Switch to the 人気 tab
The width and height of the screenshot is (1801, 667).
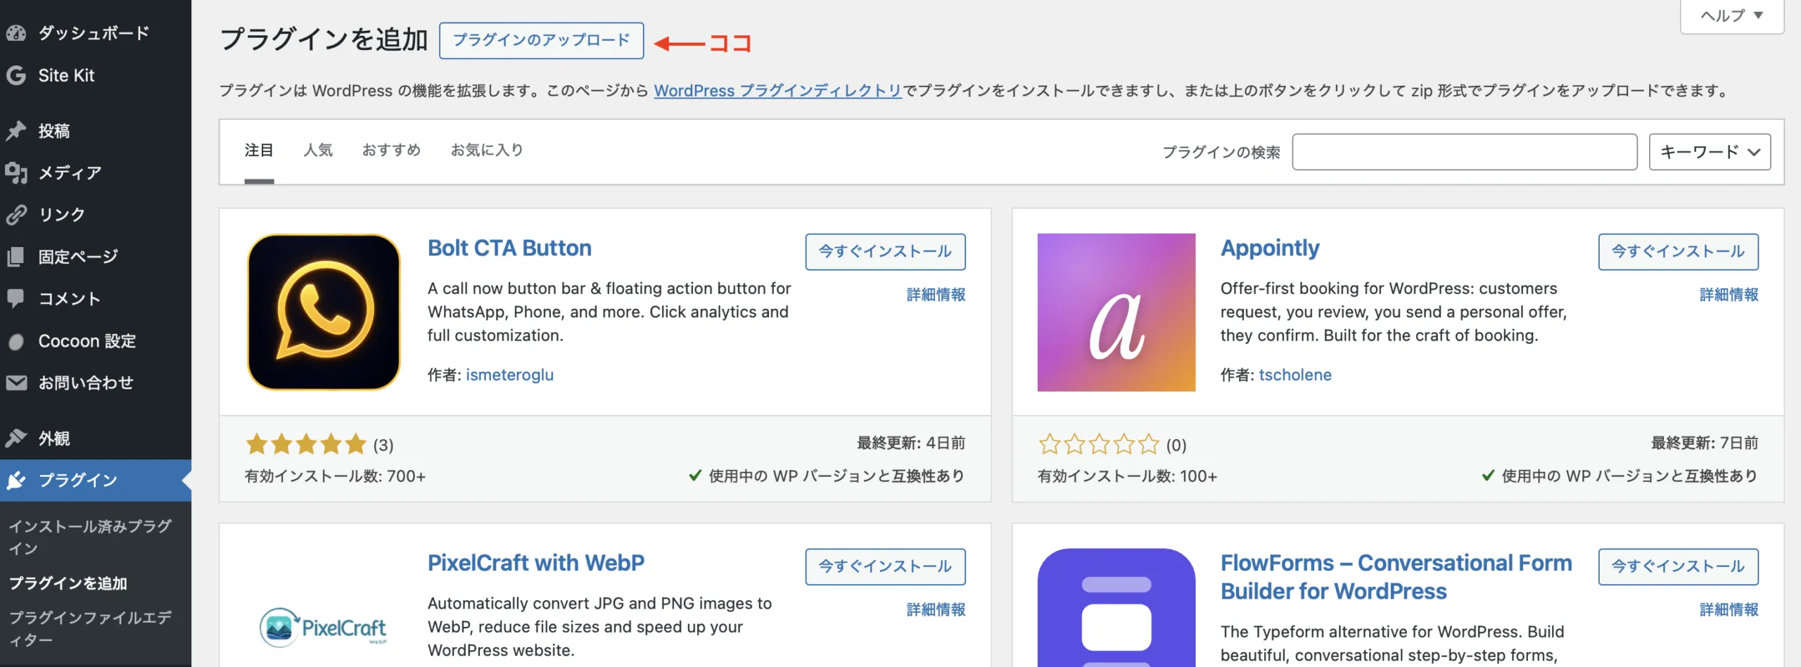coord(318,150)
